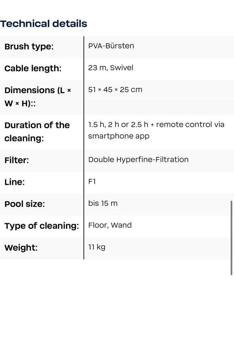Click the Double Hyperfine-Filtration value
This screenshot has width=234, height=339.
(x=138, y=160)
